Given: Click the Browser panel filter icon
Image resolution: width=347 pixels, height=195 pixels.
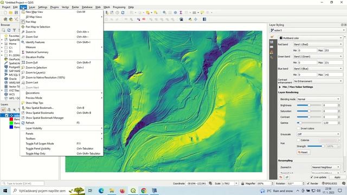Looking at the screenshot, I should pyautogui.click(x=14, y=30).
